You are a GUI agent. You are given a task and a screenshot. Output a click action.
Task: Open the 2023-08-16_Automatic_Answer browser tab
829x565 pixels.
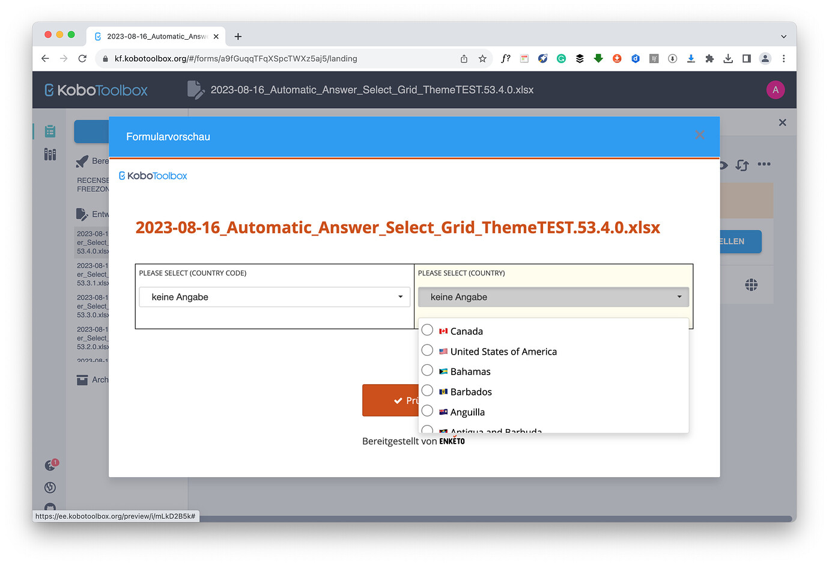click(156, 37)
